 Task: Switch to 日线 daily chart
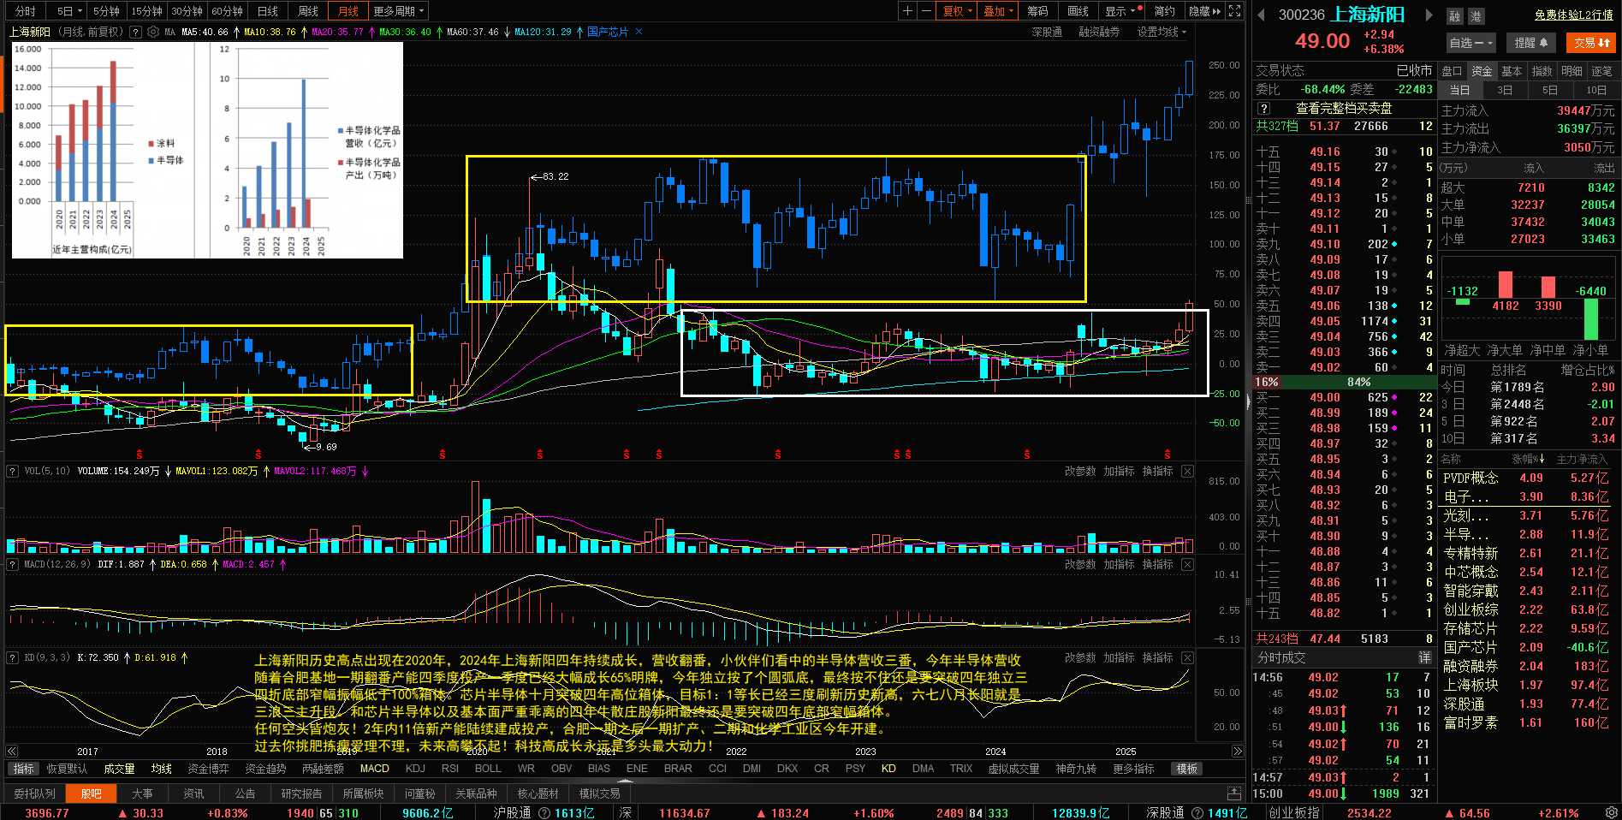[x=268, y=11]
